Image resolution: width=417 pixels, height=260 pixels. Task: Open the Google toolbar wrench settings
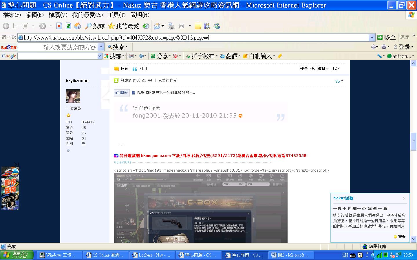(380, 56)
